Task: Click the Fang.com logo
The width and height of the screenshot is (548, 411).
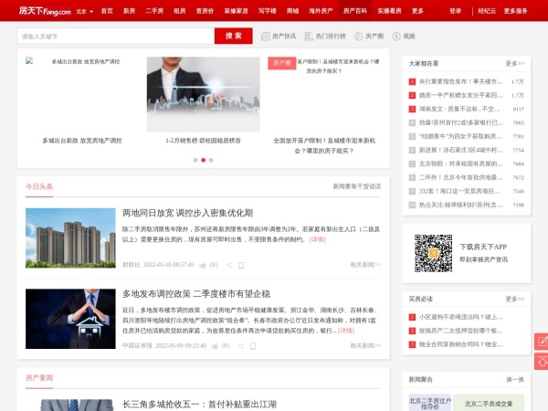Action: pos(37,11)
